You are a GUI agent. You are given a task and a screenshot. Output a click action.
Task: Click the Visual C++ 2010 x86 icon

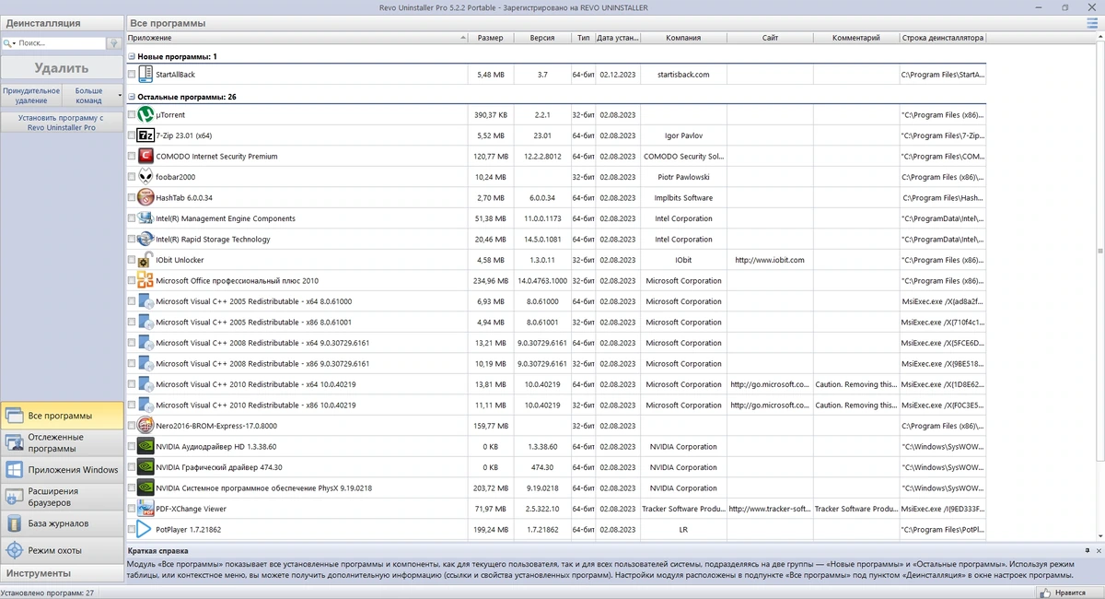145,405
